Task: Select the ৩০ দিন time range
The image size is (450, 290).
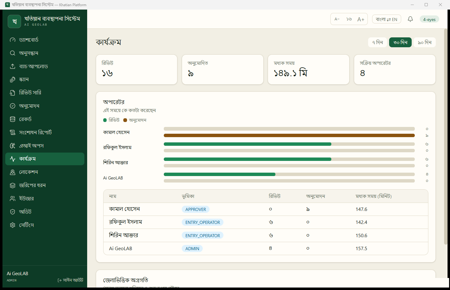Action: pyautogui.click(x=400, y=42)
